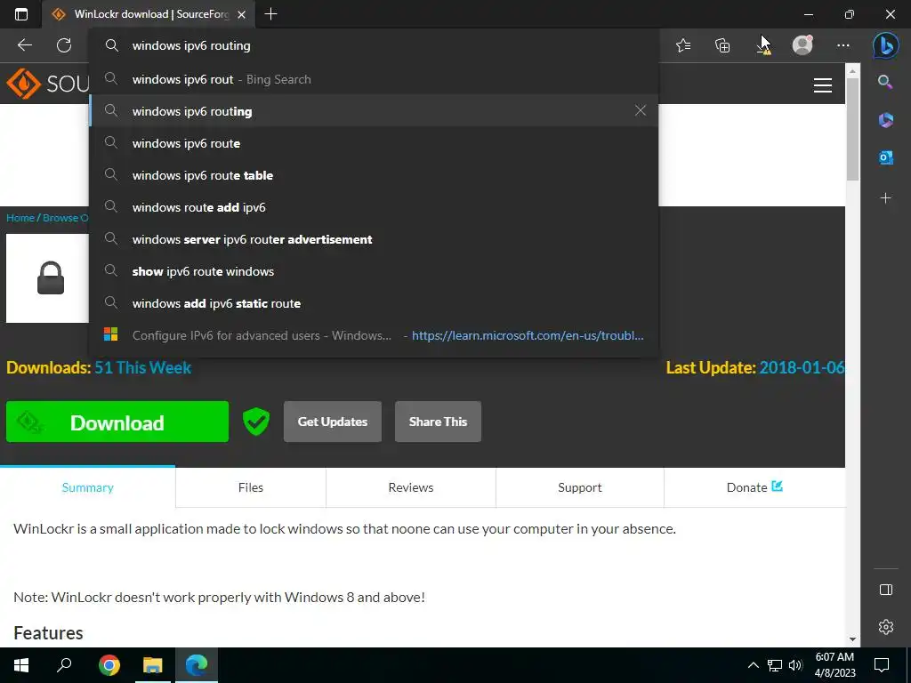Open File Explorer from the taskbar
The image size is (911, 683).
(x=153, y=665)
